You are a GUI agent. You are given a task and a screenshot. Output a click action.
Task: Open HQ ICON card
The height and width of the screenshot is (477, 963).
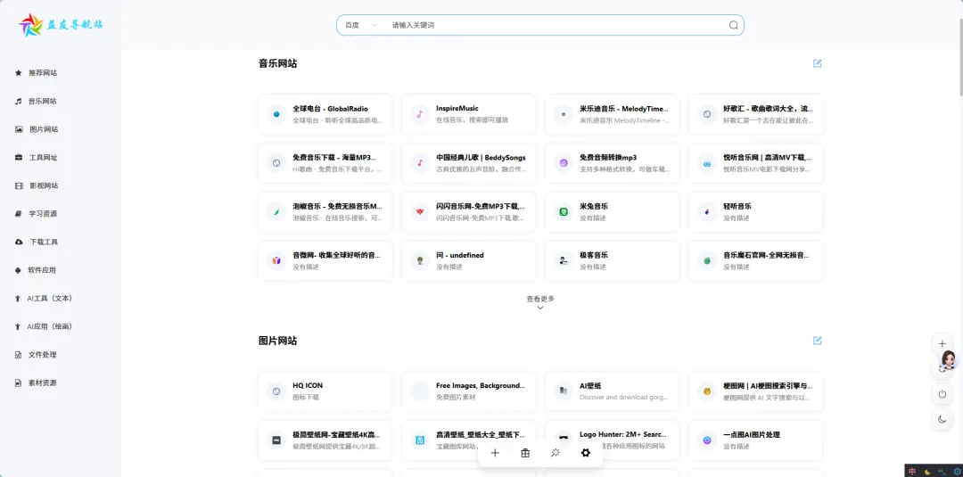click(325, 391)
